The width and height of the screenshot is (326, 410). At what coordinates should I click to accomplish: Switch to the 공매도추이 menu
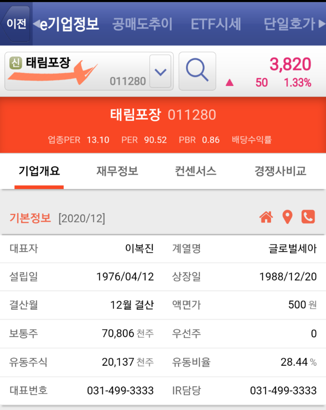coord(142,24)
